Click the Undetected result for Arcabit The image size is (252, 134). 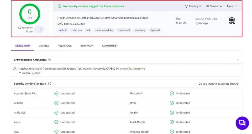[x=183, y=113]
